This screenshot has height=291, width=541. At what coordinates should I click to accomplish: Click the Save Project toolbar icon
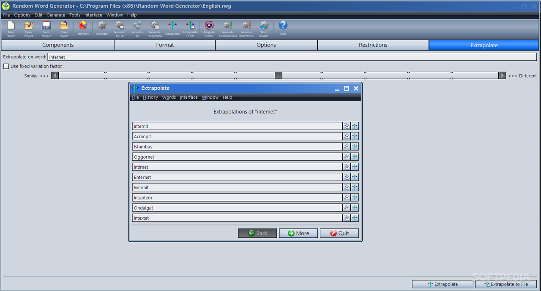(x=46, y=29)
